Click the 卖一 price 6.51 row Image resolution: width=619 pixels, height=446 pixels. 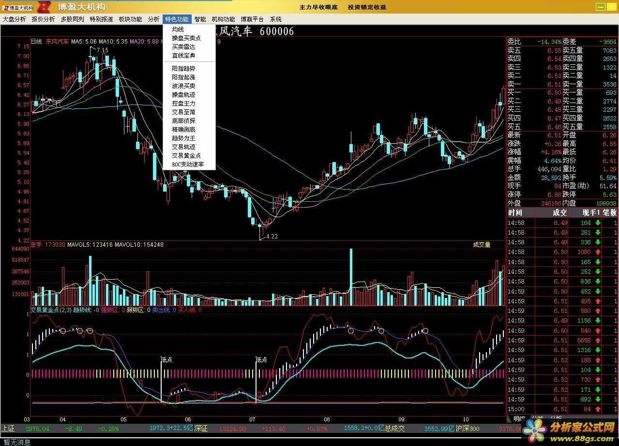(x=562, y=84)
